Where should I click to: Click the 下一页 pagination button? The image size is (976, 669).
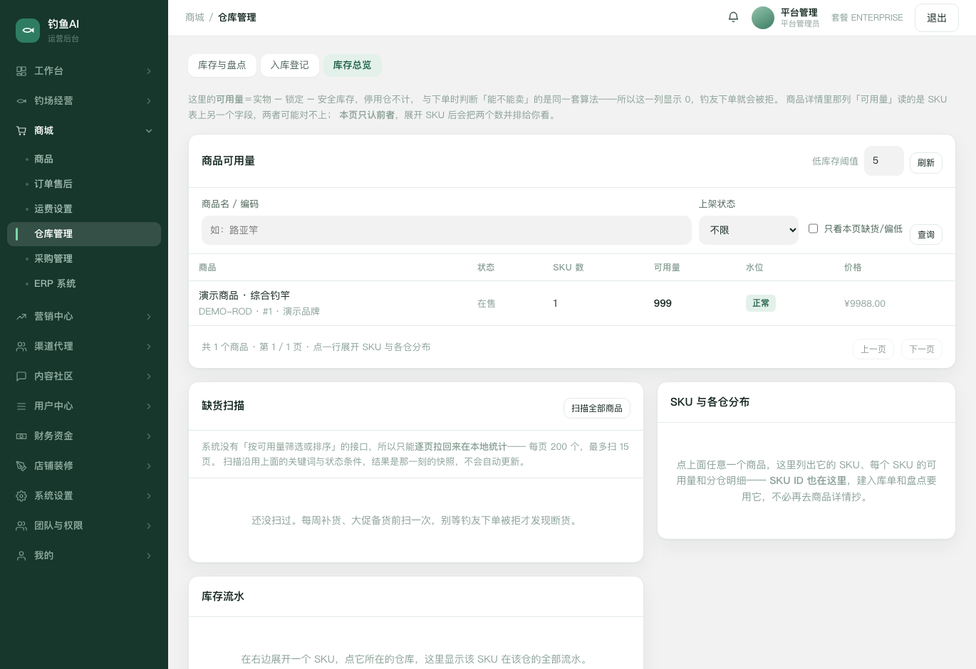coord(922,349)
